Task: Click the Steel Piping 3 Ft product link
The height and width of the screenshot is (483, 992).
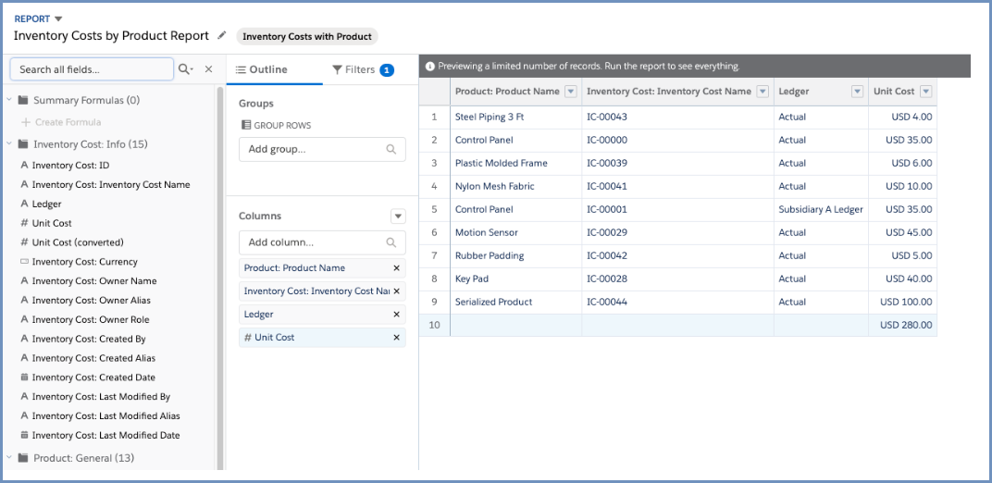Action: coord(489,118)
